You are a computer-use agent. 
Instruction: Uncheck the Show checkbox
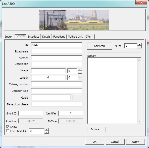click(8, 127)
